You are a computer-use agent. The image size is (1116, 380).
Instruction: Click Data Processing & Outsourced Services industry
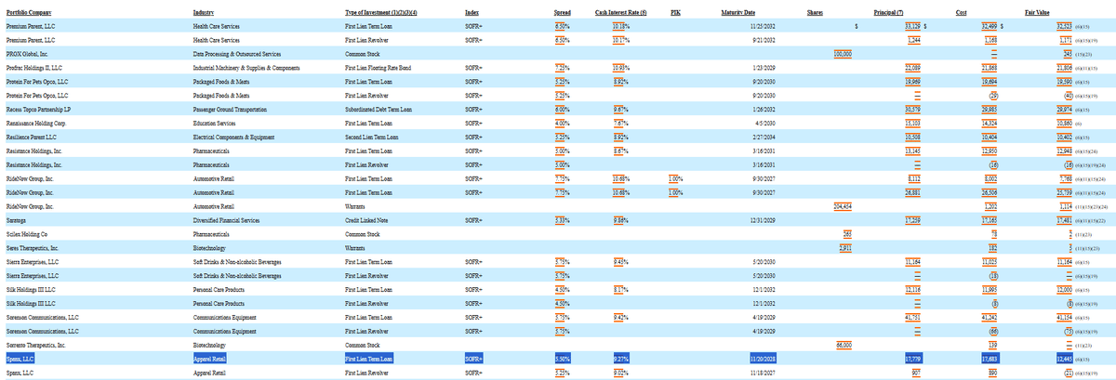[x=239, y=55]
